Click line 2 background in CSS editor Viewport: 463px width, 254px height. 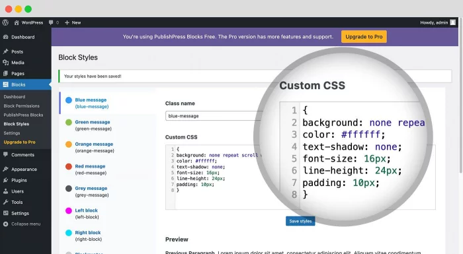pyautogui.click(x=217, y=155)
